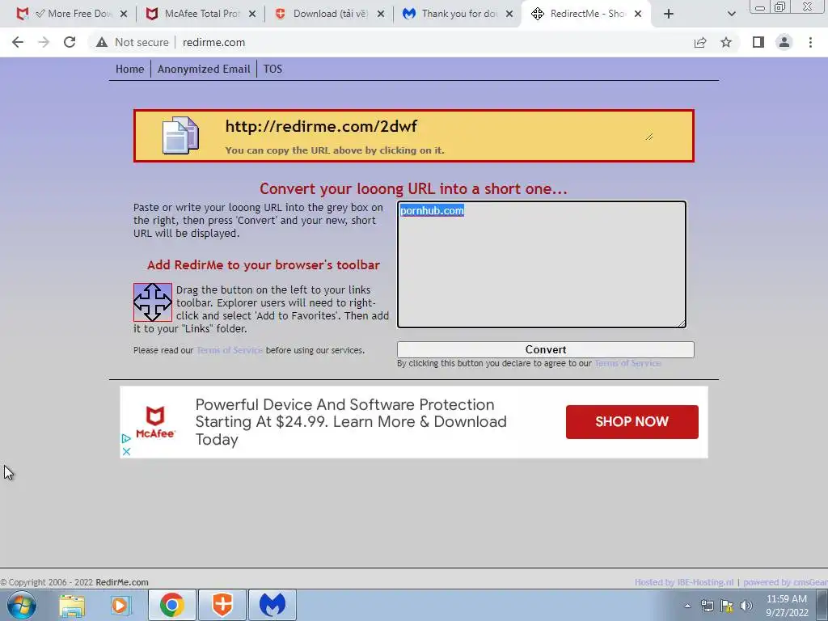Click the RedirMe four-arrow bookmarklet button
Image resolution: width=828 pixels, height=621 pixels.
pos(153,302)
